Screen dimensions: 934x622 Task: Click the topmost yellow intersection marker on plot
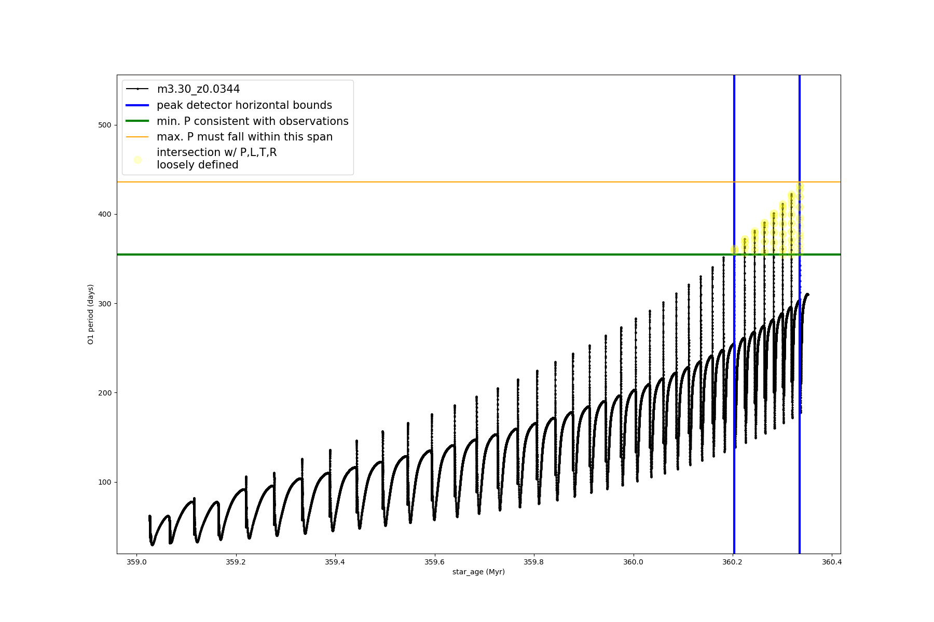800,187
